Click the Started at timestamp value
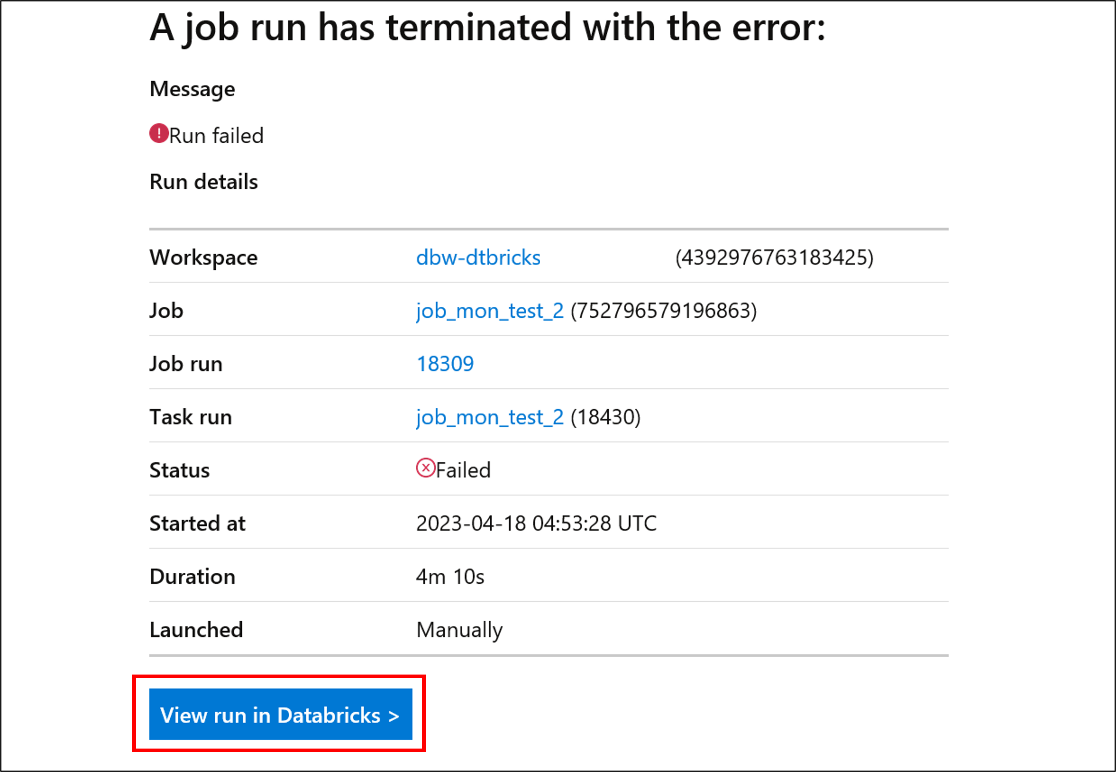Image resolution: width=1116 pixels, height=772 pixels. pos(536,523)
